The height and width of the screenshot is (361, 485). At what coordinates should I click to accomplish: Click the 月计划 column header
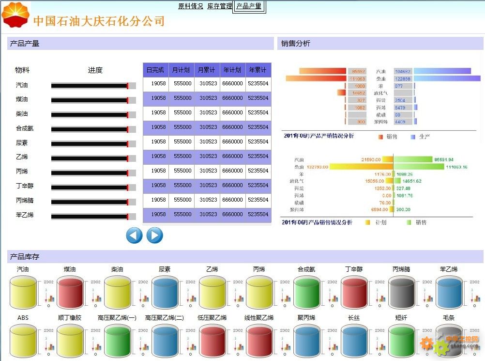pyautogui.click(x=181, y=70)
